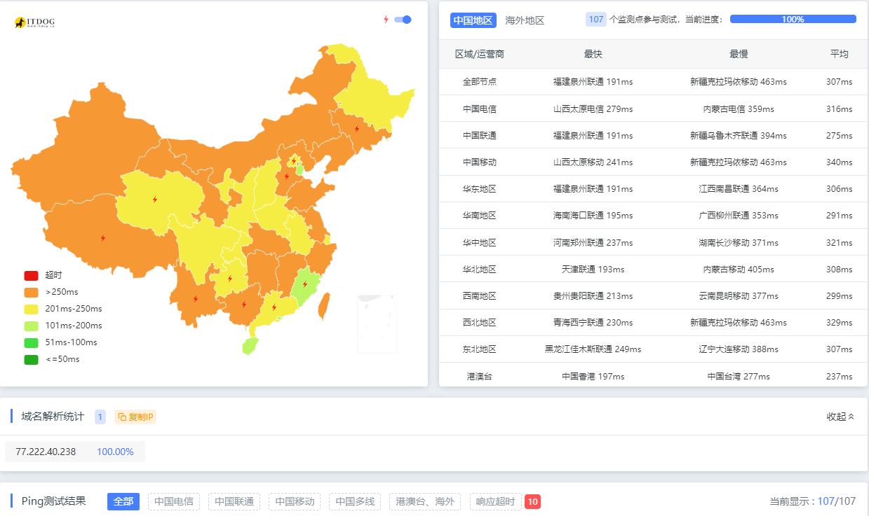
Task: Click the red 超时 legend swatch
Action: (32, 275)
